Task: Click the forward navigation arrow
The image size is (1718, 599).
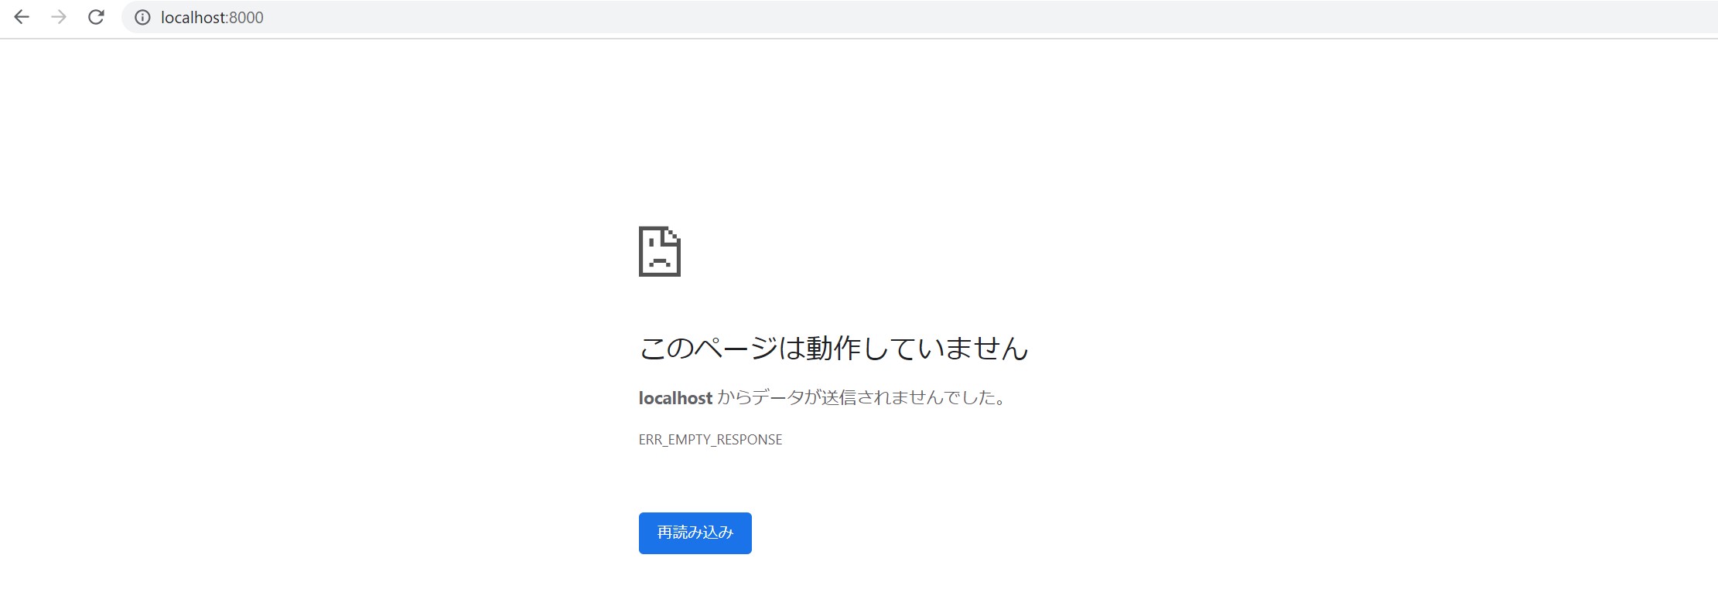Action: coord(59,17)
